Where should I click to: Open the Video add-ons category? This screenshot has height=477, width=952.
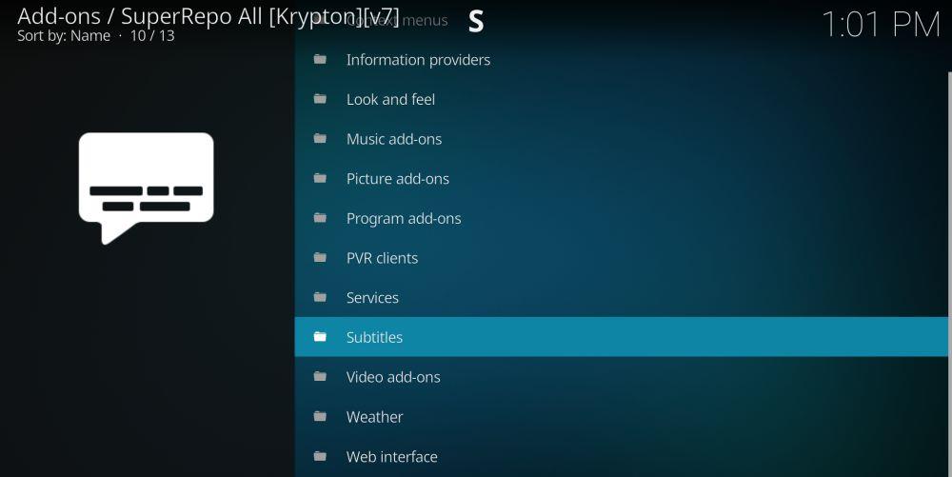[x=621, y=377]
